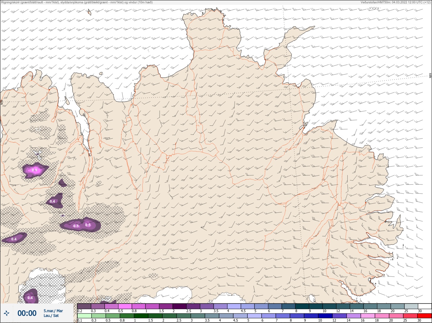432x323 pixels.
Task: Click the '0.2' label under the upper legend
Action: click(80, 311)
